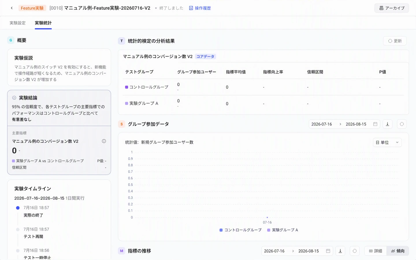Click the G icon next to 概要

pos(11,40)
